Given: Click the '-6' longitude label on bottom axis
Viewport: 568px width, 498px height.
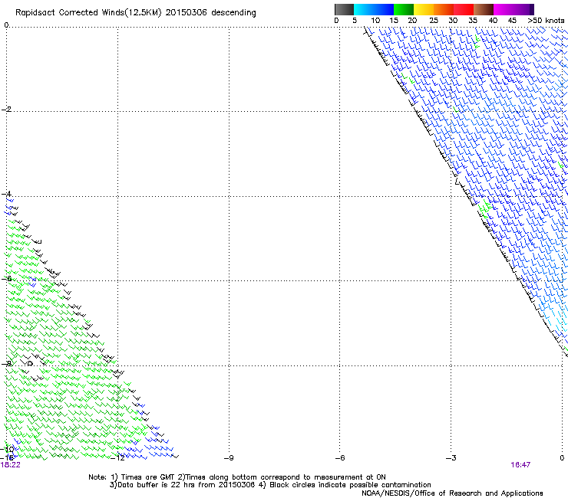Looking at the screenshot, I should tap(339, 458).
